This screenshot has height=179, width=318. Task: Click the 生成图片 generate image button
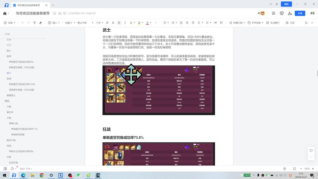pos(273,23)
